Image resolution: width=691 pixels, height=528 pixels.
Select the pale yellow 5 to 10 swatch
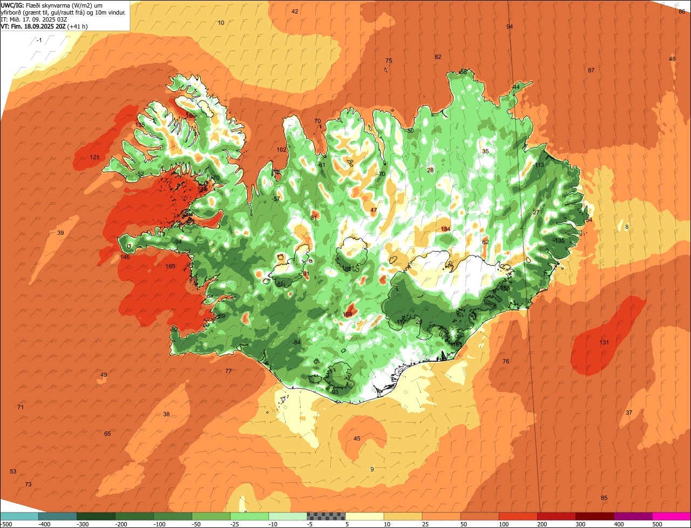364,516
